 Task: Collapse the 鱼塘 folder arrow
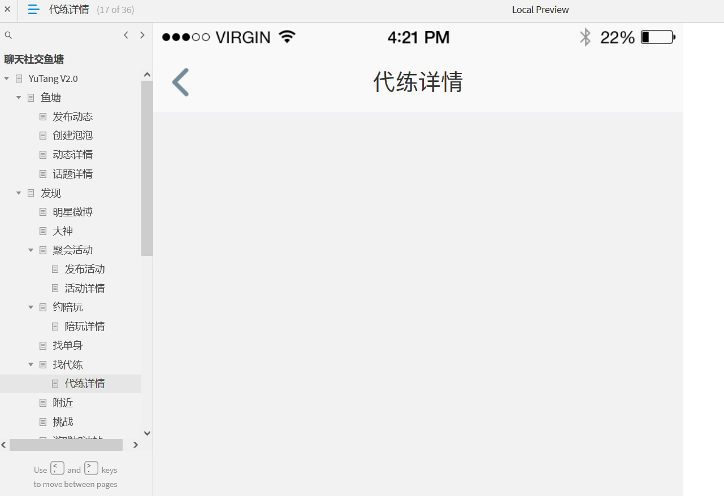[19, 98]
